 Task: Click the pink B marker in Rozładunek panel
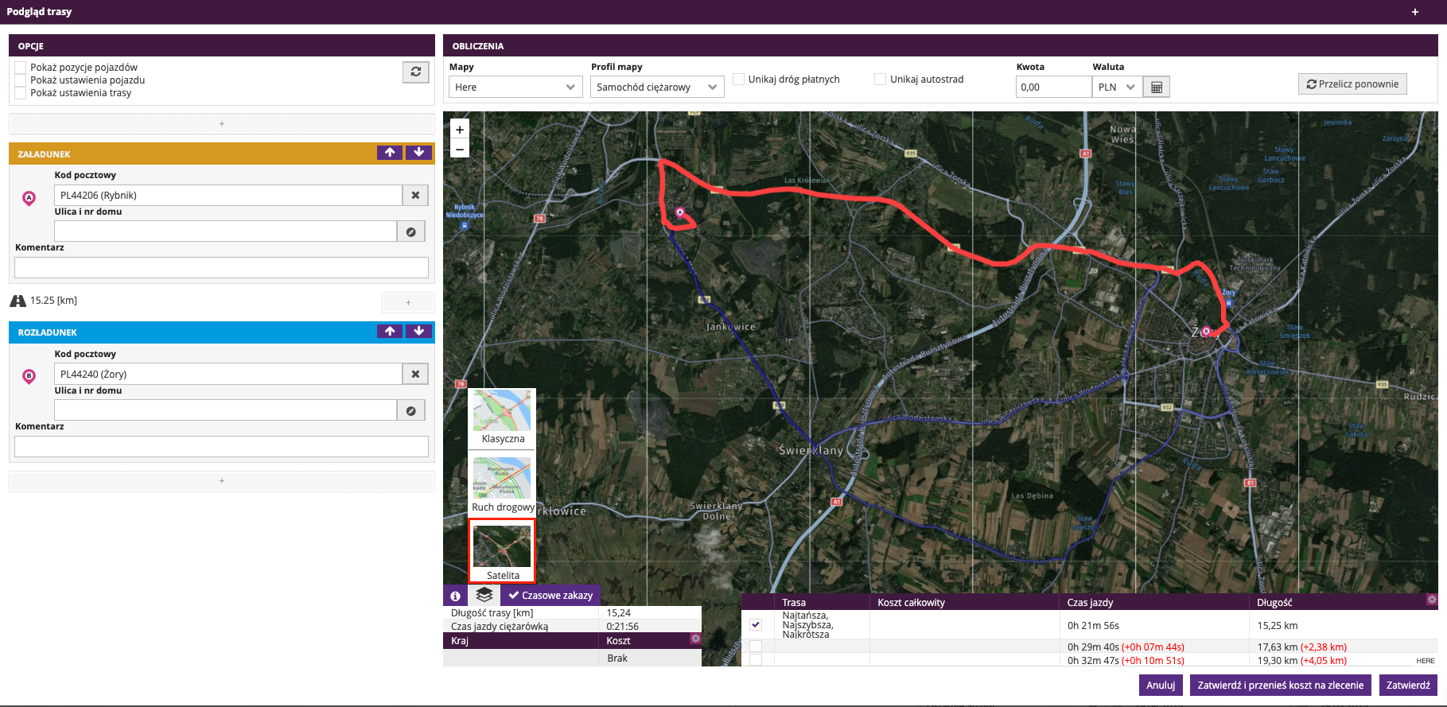coord(29,377)
